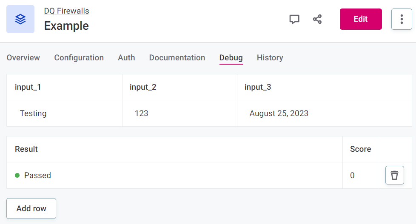Click the Add row button
This screenshot has width=416, height=224.
[x=31, y=208]
